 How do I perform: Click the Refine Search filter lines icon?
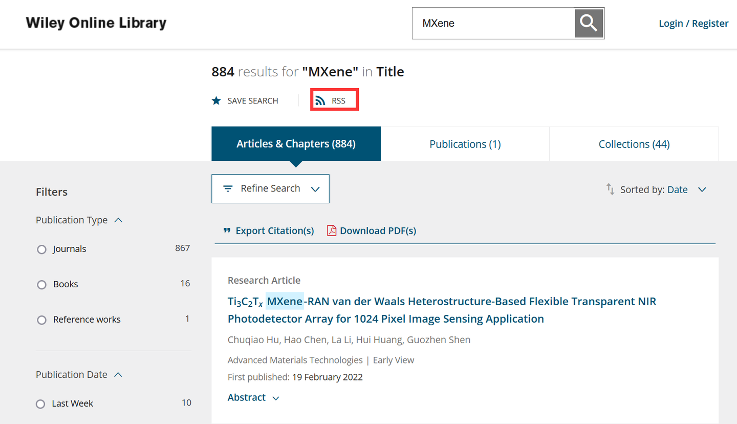click(x=228, y=188)
